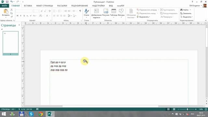This screenshot has width=208, height=117.
Task: Center text in Абзац group
Action: pos(58,16)
